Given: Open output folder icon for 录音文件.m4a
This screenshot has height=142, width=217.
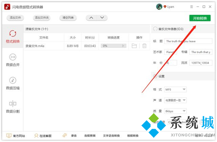Looking at the screenshot, I should point(134,46).
